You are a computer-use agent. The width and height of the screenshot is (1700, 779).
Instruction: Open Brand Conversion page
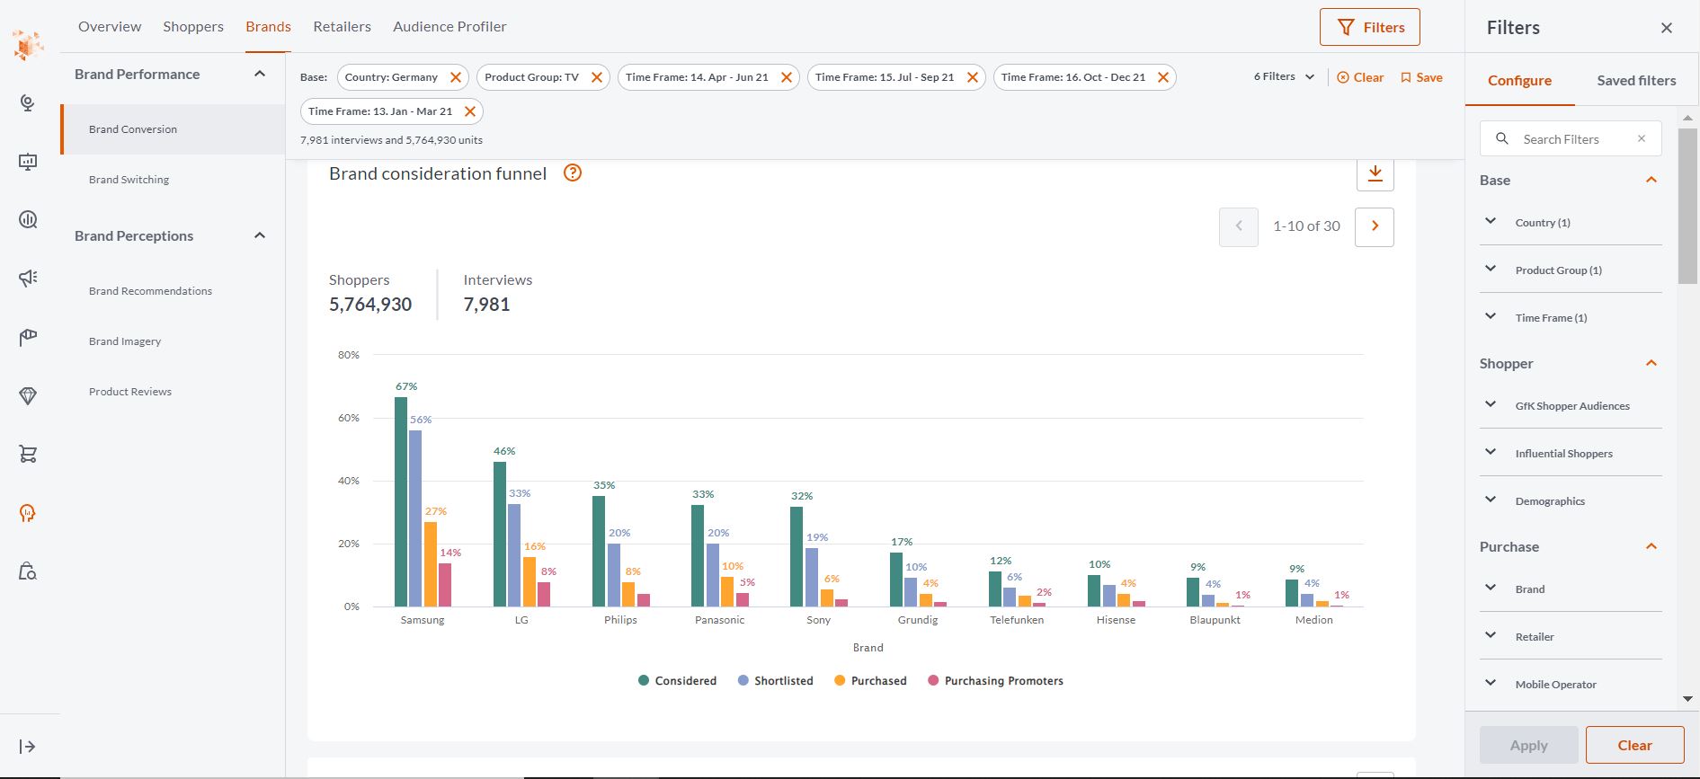pos(173,129)
